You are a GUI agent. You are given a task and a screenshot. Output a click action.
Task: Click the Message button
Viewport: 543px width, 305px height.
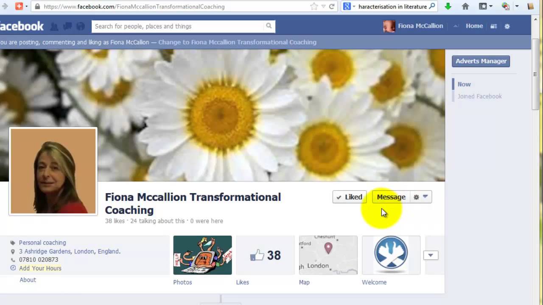(391, 197)
